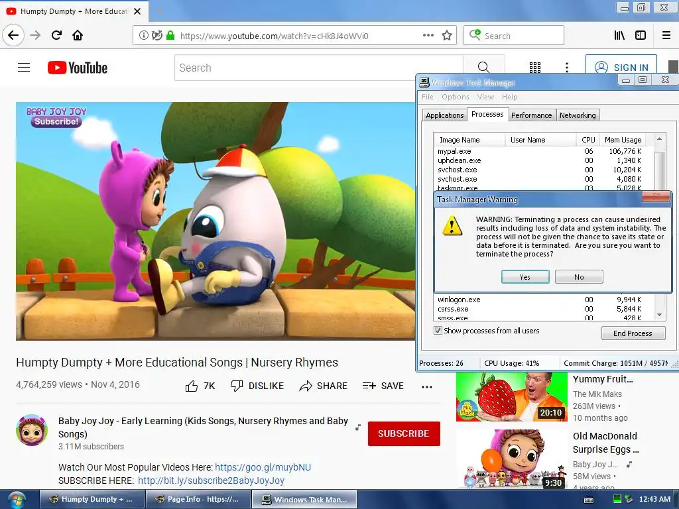Click process list scroll up arrow
This screenshot has height=509, width=679.
[x=659, y=139]
